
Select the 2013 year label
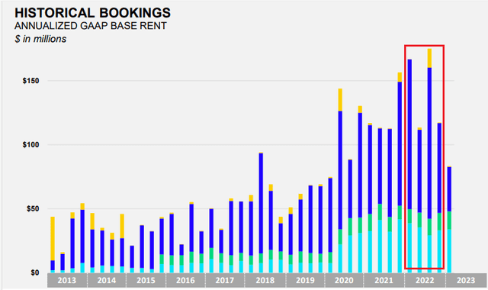67,280
